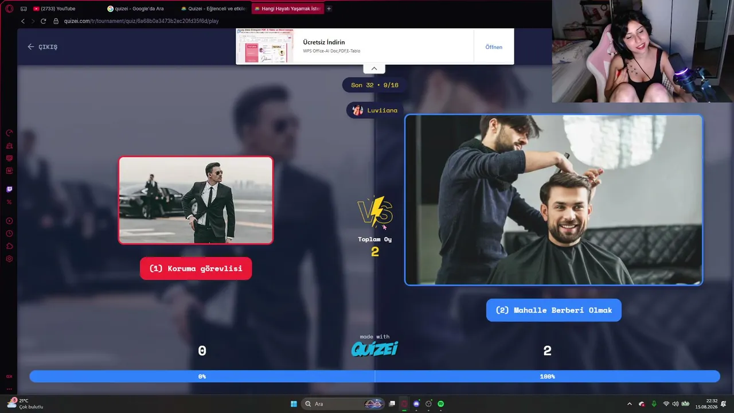This screenshot has width=734, height=413.
Task: Open Twitch in the Opera sidebar
Action: click(9, 189)
